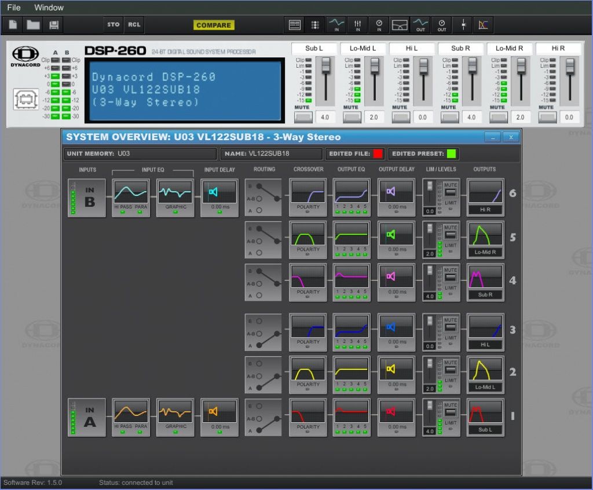Click the dotted matrix routing toolbar icon
The height and width of the screenshot is (490, 593).
point(315,25)
